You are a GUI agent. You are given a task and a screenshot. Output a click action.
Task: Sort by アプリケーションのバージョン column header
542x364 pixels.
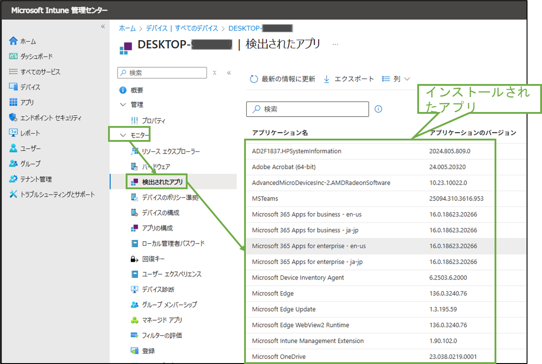point(473,133)
